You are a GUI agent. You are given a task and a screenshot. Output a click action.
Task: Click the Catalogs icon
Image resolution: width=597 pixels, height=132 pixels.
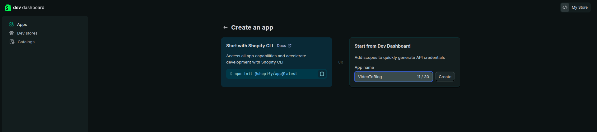pyautogui.click(x=12, y=42)
